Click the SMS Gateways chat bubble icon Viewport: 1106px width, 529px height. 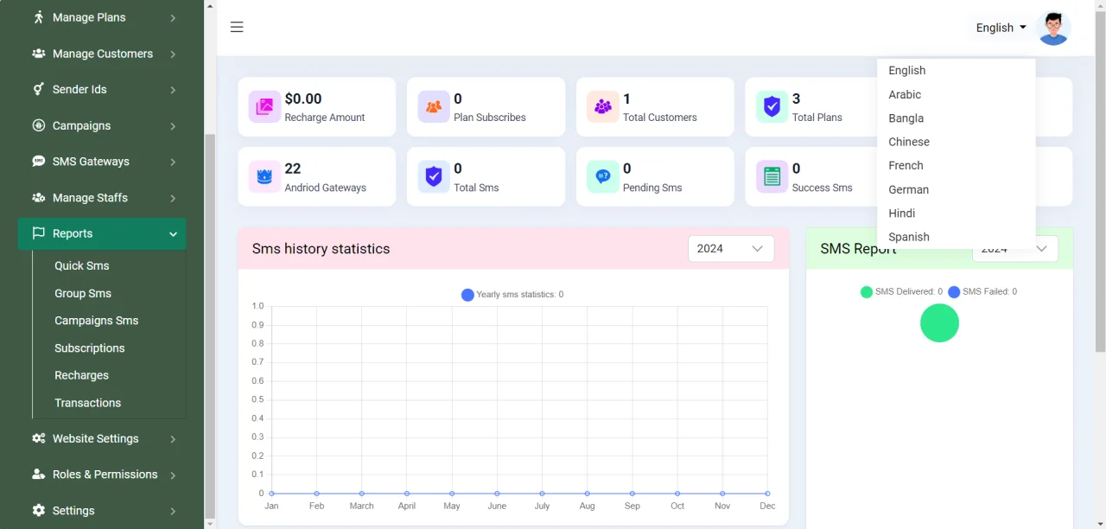(x=39, y=162)
